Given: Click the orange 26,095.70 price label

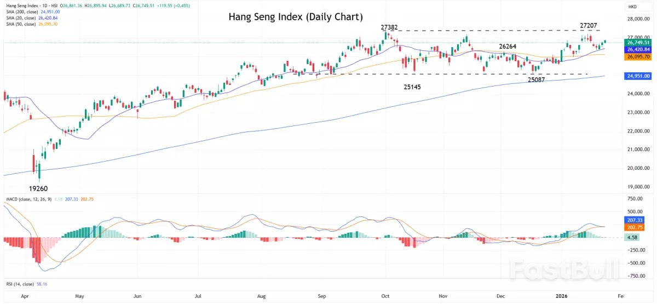Looking at the screenshot, I should [x=638, y=56].
